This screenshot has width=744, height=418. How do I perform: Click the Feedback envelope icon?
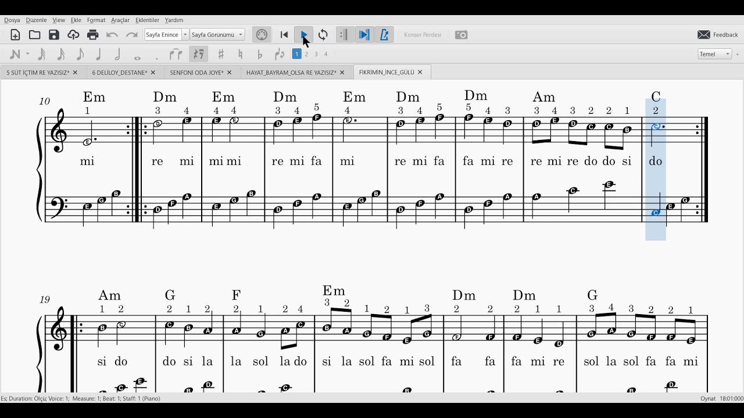point(704,35)
